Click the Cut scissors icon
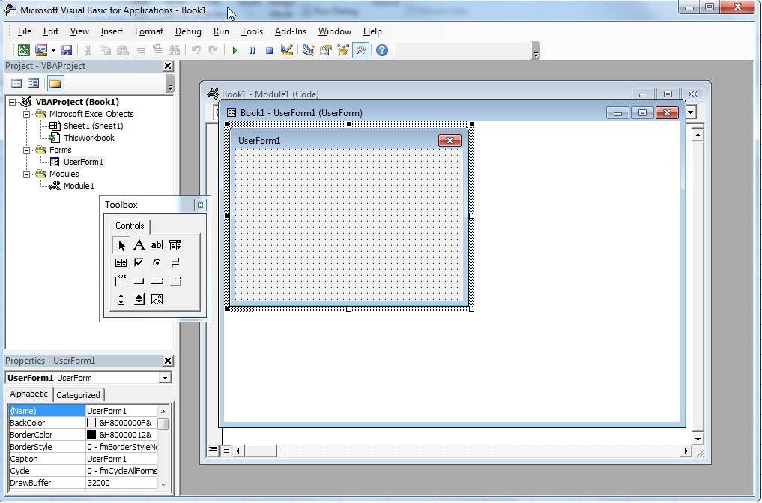Image resolution: width=762 pixels, height=503 pixels. 88,50
